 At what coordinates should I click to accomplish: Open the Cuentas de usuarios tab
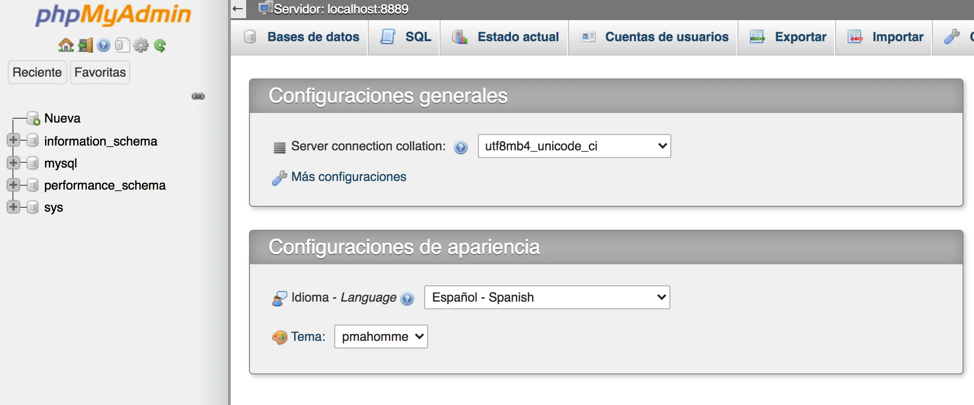[653, 37]
